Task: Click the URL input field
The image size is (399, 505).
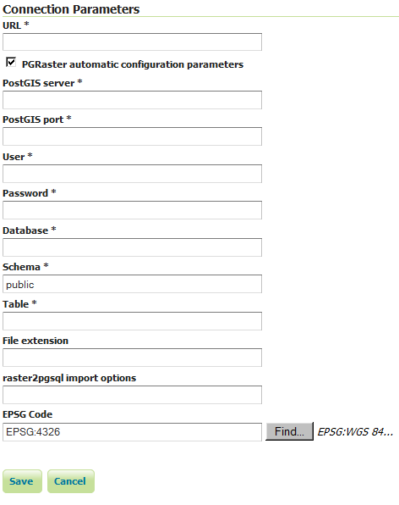Action: [133, 42]
